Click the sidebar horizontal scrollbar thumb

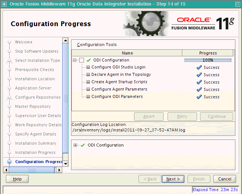point(32,170)
